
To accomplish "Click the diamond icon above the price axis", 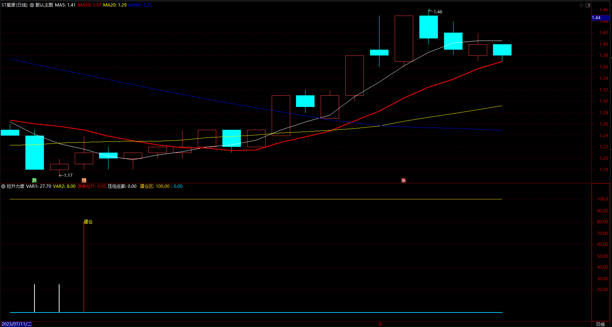I will 581,5.
